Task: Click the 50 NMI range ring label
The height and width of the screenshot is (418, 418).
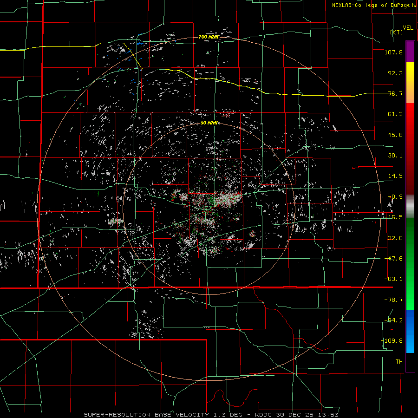Action: (x=209, y=123)
